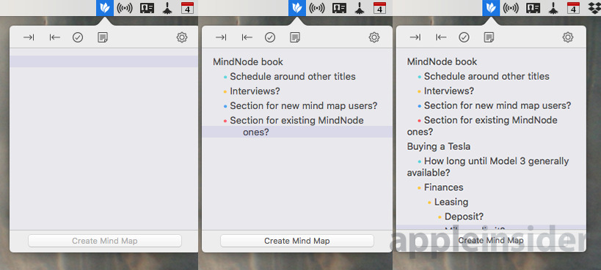
Task: Click the contact card menu icon above the middle panel
Action: click(x=340, y=8)
